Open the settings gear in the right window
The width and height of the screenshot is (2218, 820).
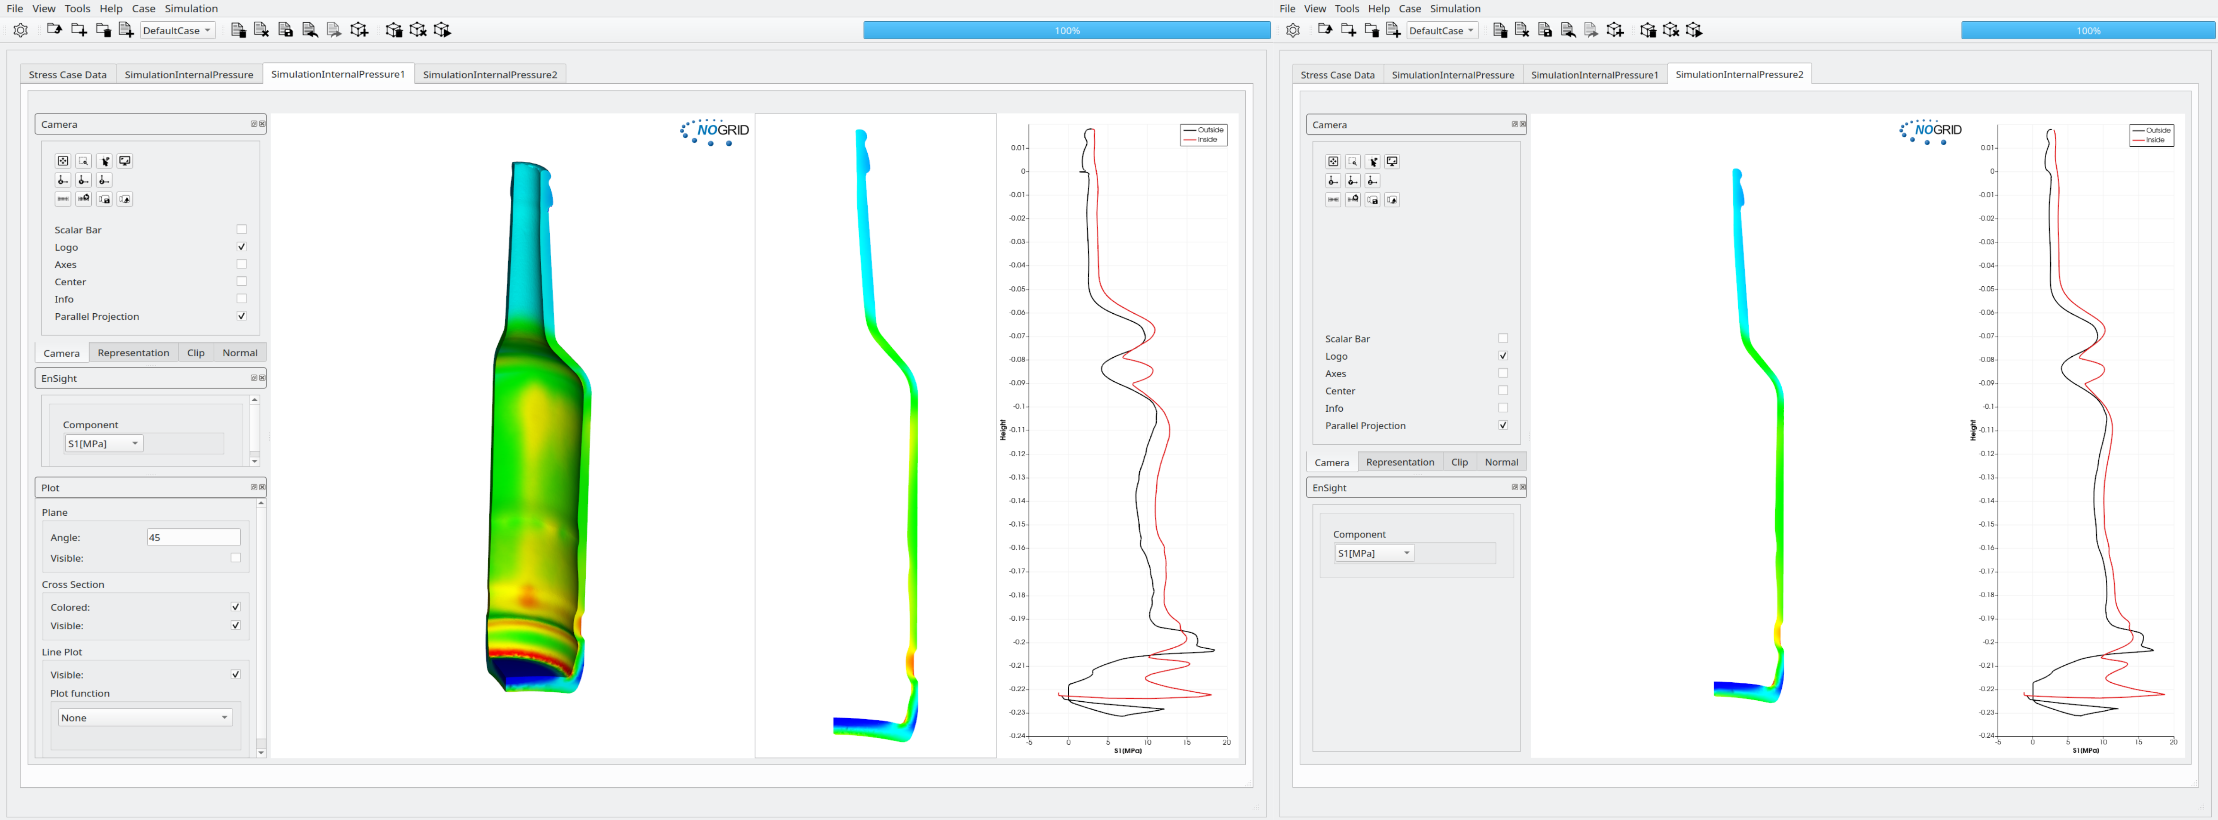pos(1293,30)
